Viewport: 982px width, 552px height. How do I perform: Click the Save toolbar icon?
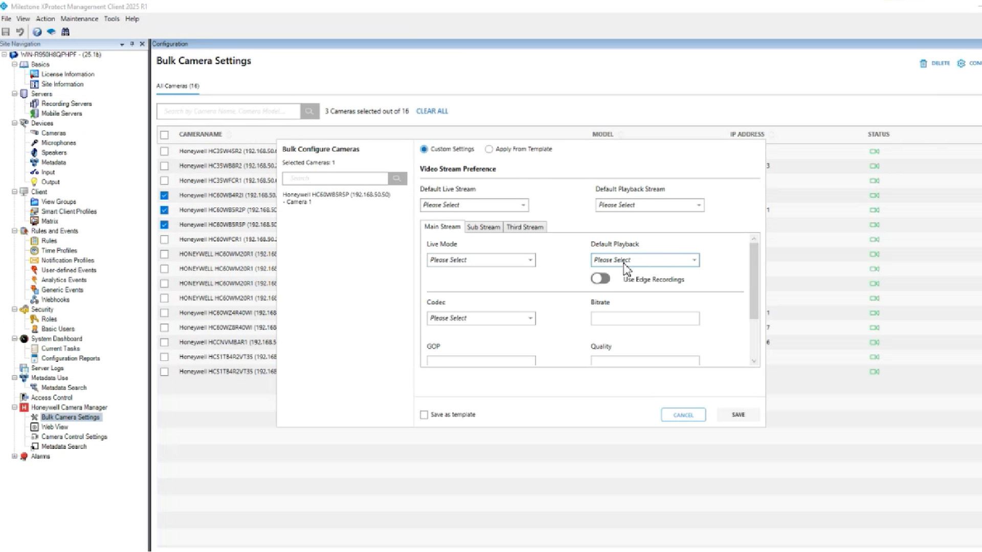6,32
